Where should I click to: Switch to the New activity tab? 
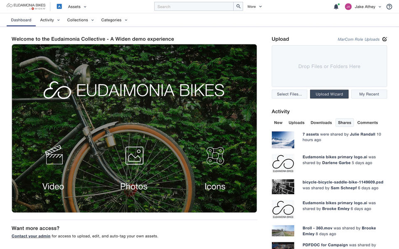click(x=278, y=122)
